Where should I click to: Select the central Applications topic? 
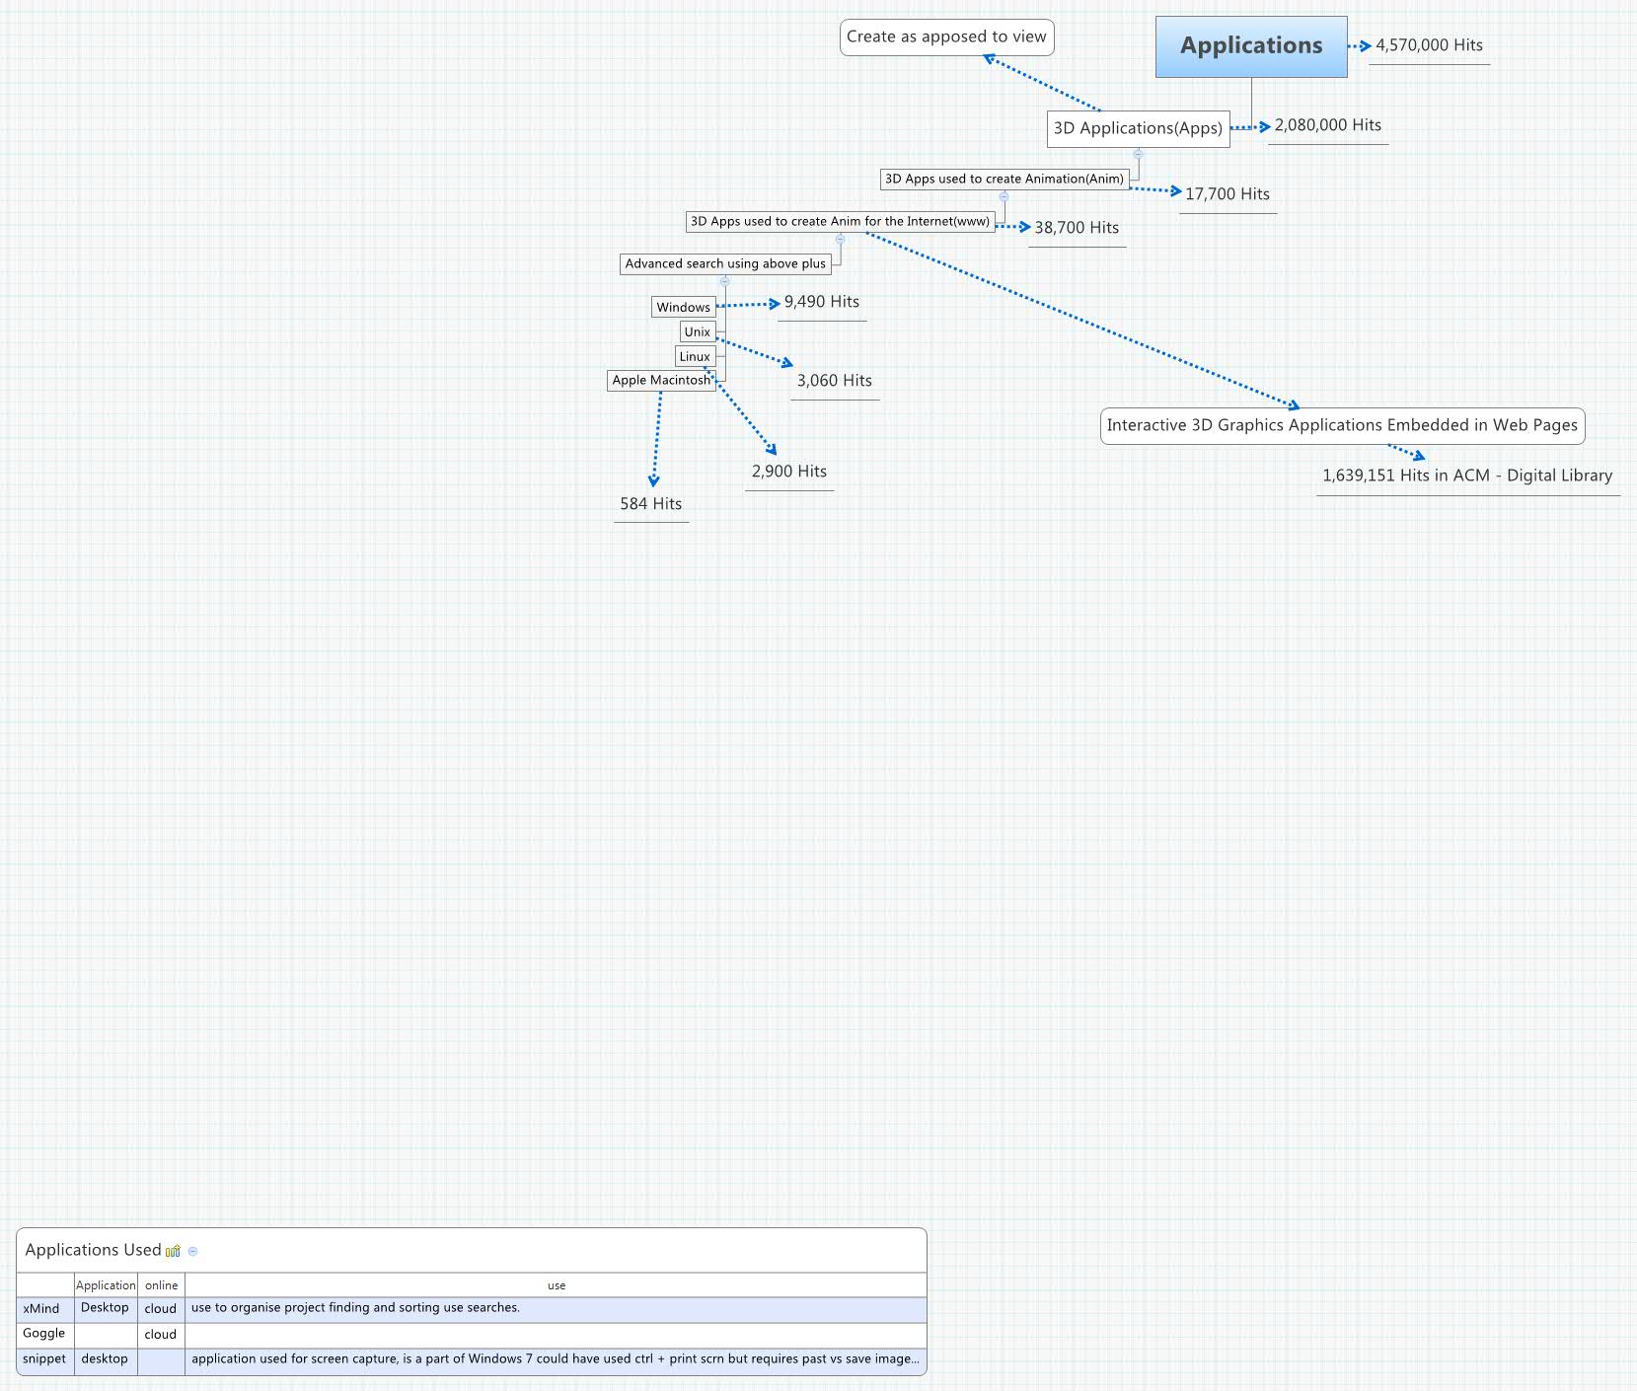pos(1250,46)
